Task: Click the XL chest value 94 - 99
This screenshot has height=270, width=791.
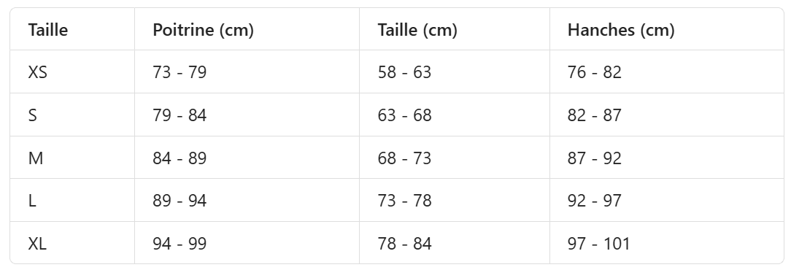Action: pyautogui.click(x=180, y=243)
